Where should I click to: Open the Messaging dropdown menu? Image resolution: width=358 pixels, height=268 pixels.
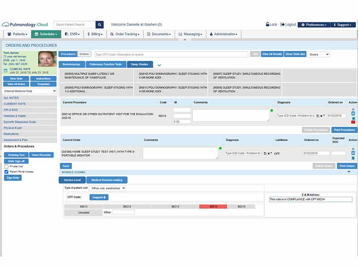coord(191,34)
